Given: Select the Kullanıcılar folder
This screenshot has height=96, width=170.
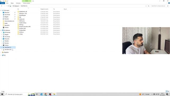Looking at the screenshot, I should [x=22, y=19].
